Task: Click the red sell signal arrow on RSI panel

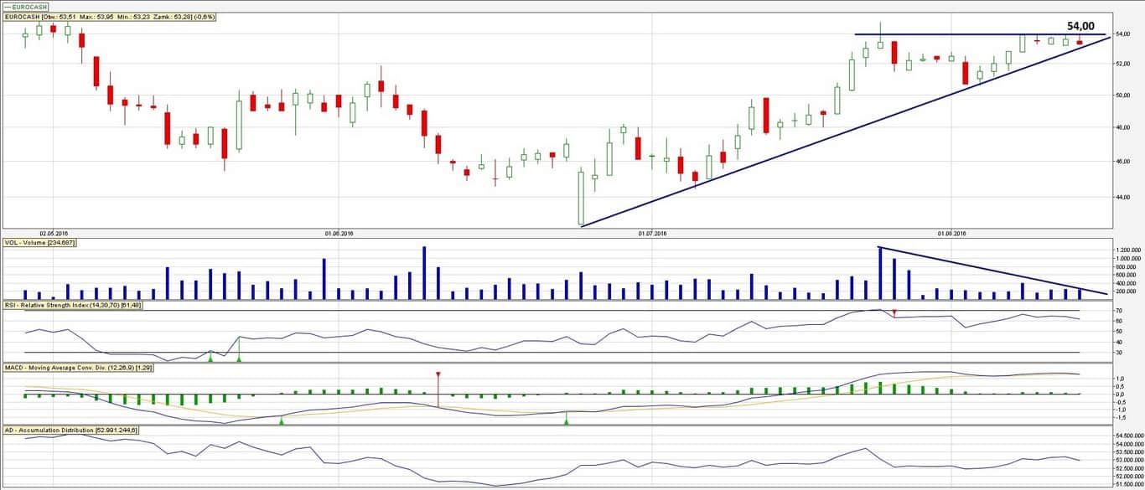Action: 894,312
